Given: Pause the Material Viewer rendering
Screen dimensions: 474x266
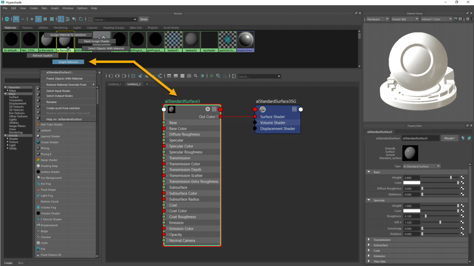Looking at the screenshot, I should click(x=460, y=19).
